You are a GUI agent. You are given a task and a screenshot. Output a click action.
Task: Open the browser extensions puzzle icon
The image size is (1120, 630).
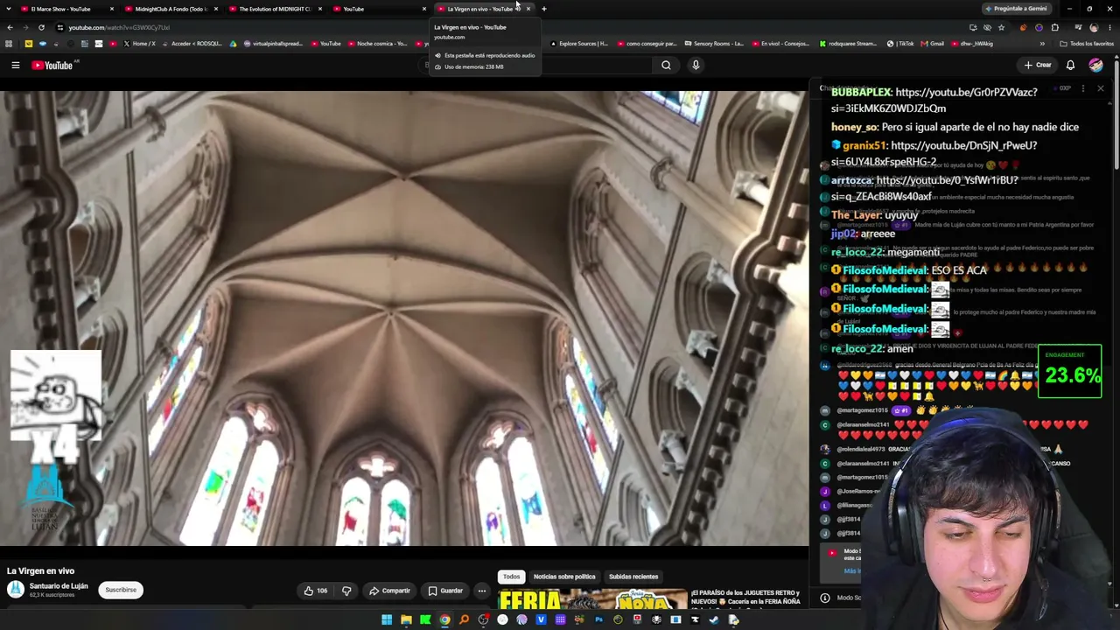[x=1054, y=27]
